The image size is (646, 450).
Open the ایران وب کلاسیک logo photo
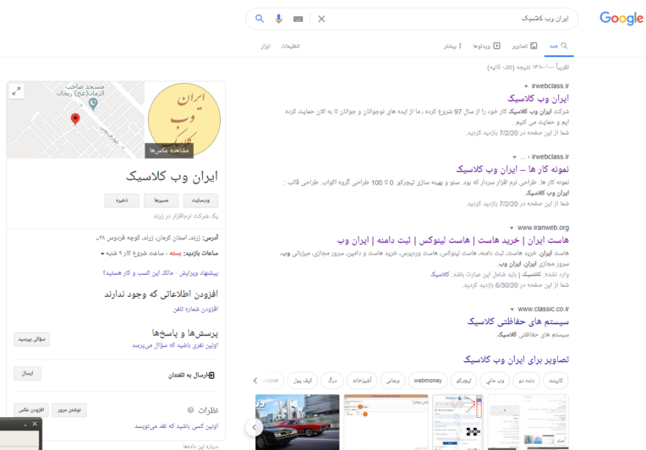(183, 119)
